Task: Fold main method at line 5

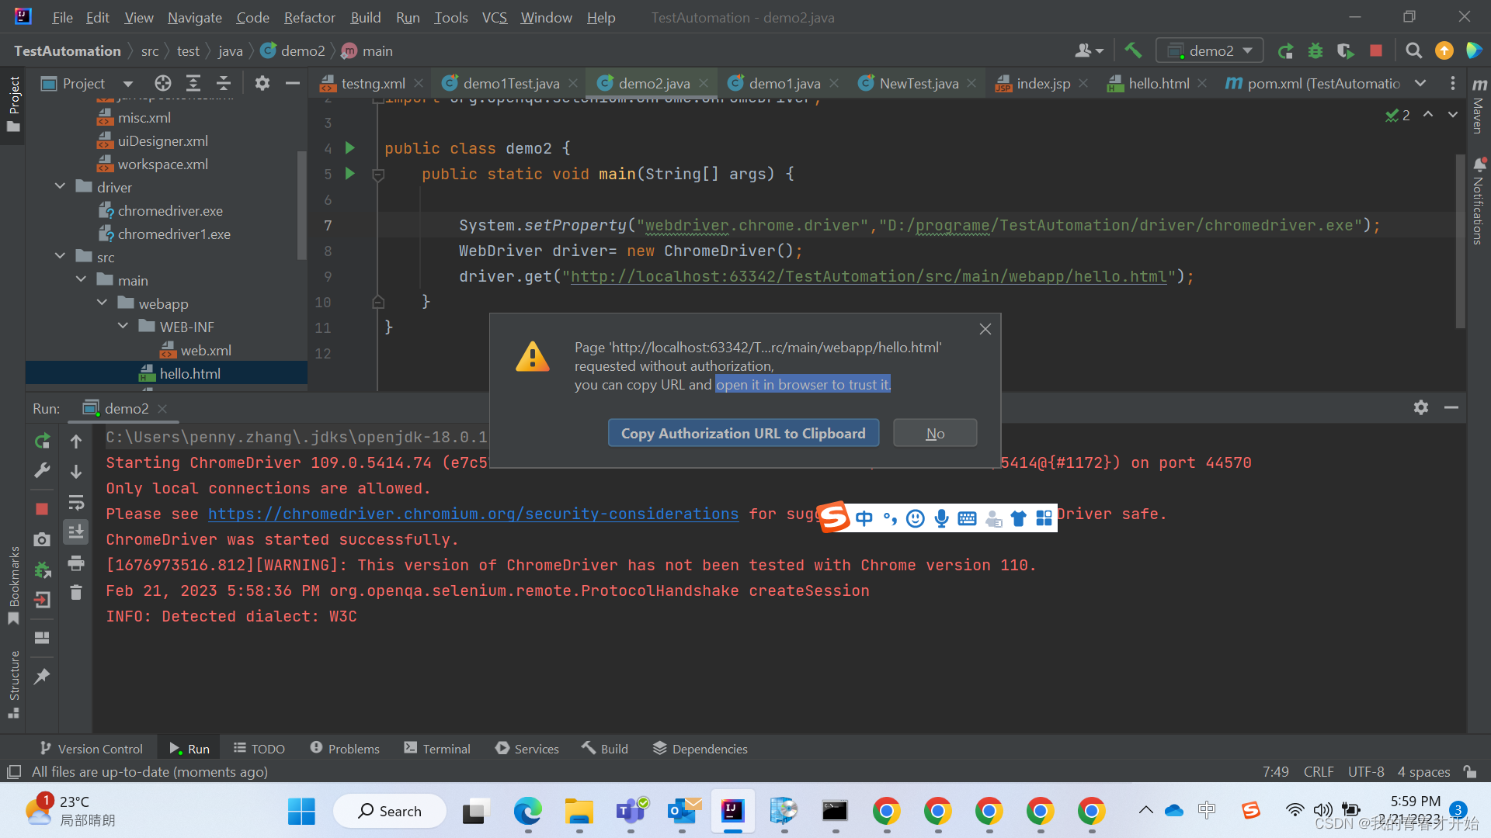Action: [x=378, y=175]
